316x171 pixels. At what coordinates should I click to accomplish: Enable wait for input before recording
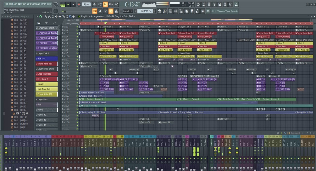click(100, 4)
